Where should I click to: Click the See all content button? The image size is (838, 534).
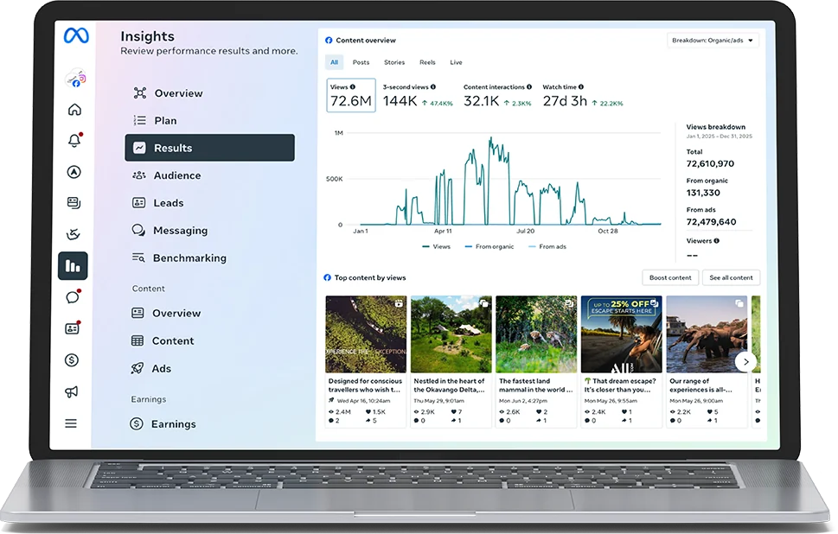[x=731, y=277]
